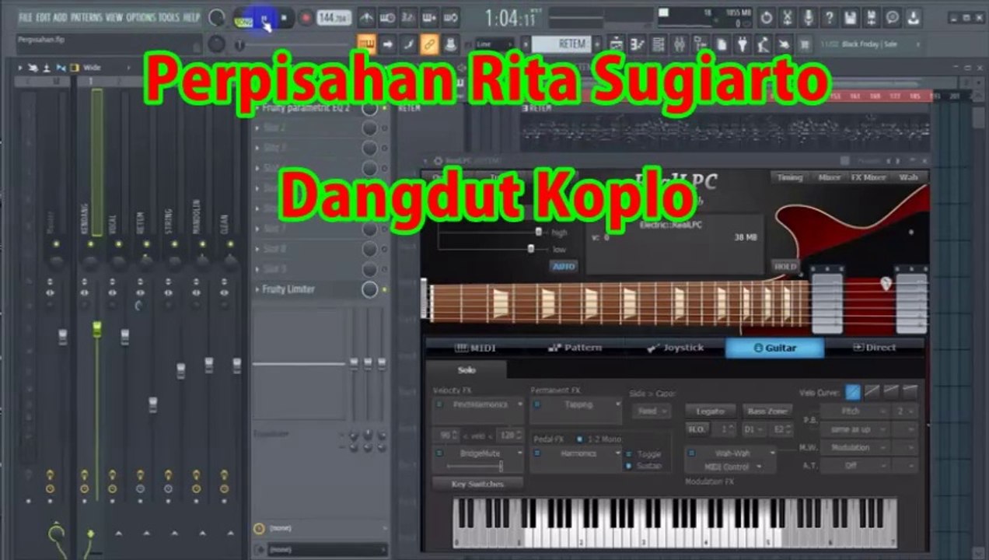
Task: Click the stamp tool icon in the second toolbar row
Action: pyautogui.click(x=450, y=44)
